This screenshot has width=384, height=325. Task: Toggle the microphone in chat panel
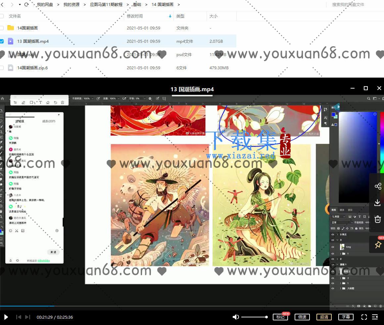11,260
